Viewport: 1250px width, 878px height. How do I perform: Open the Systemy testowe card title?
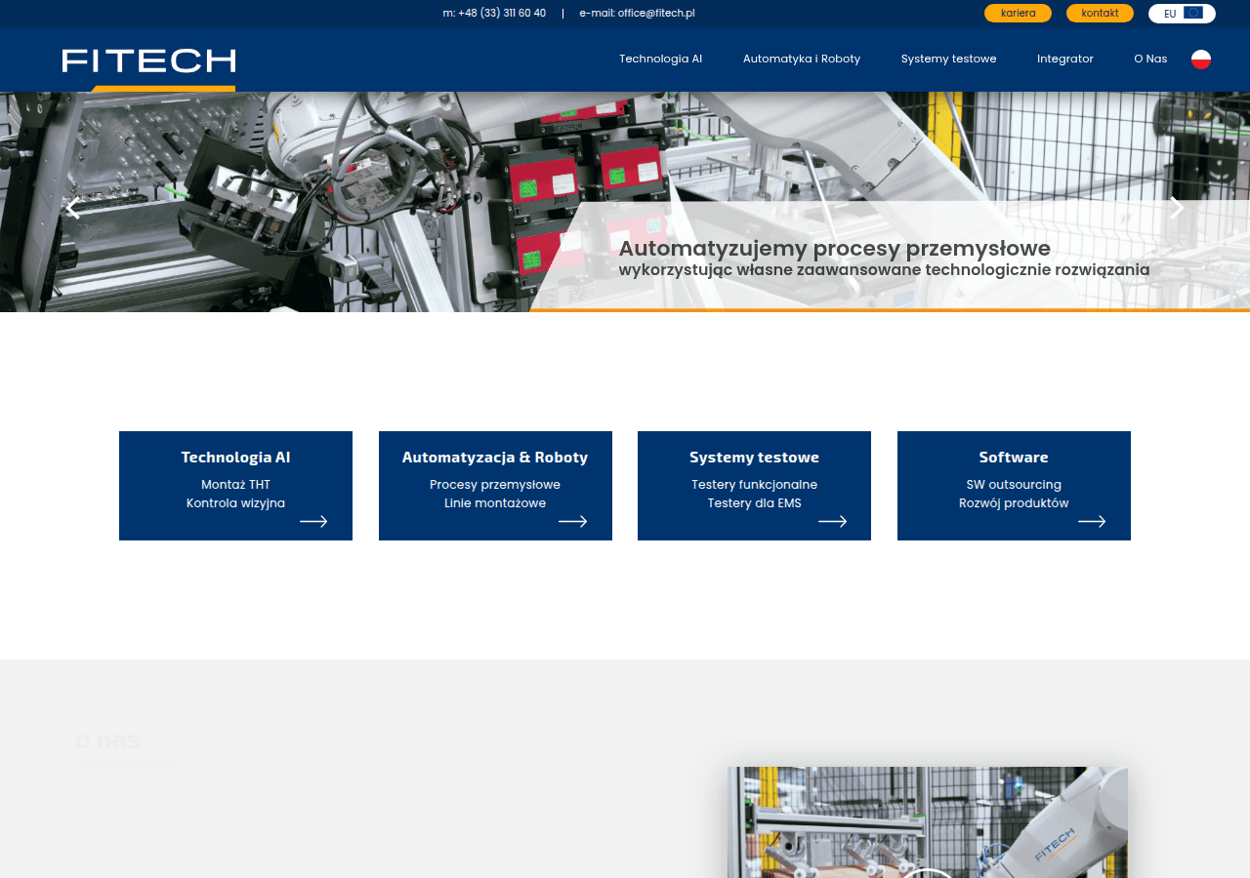pos(754,457)
